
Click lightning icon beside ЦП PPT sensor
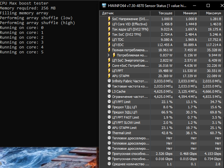[x=109, y=71]
